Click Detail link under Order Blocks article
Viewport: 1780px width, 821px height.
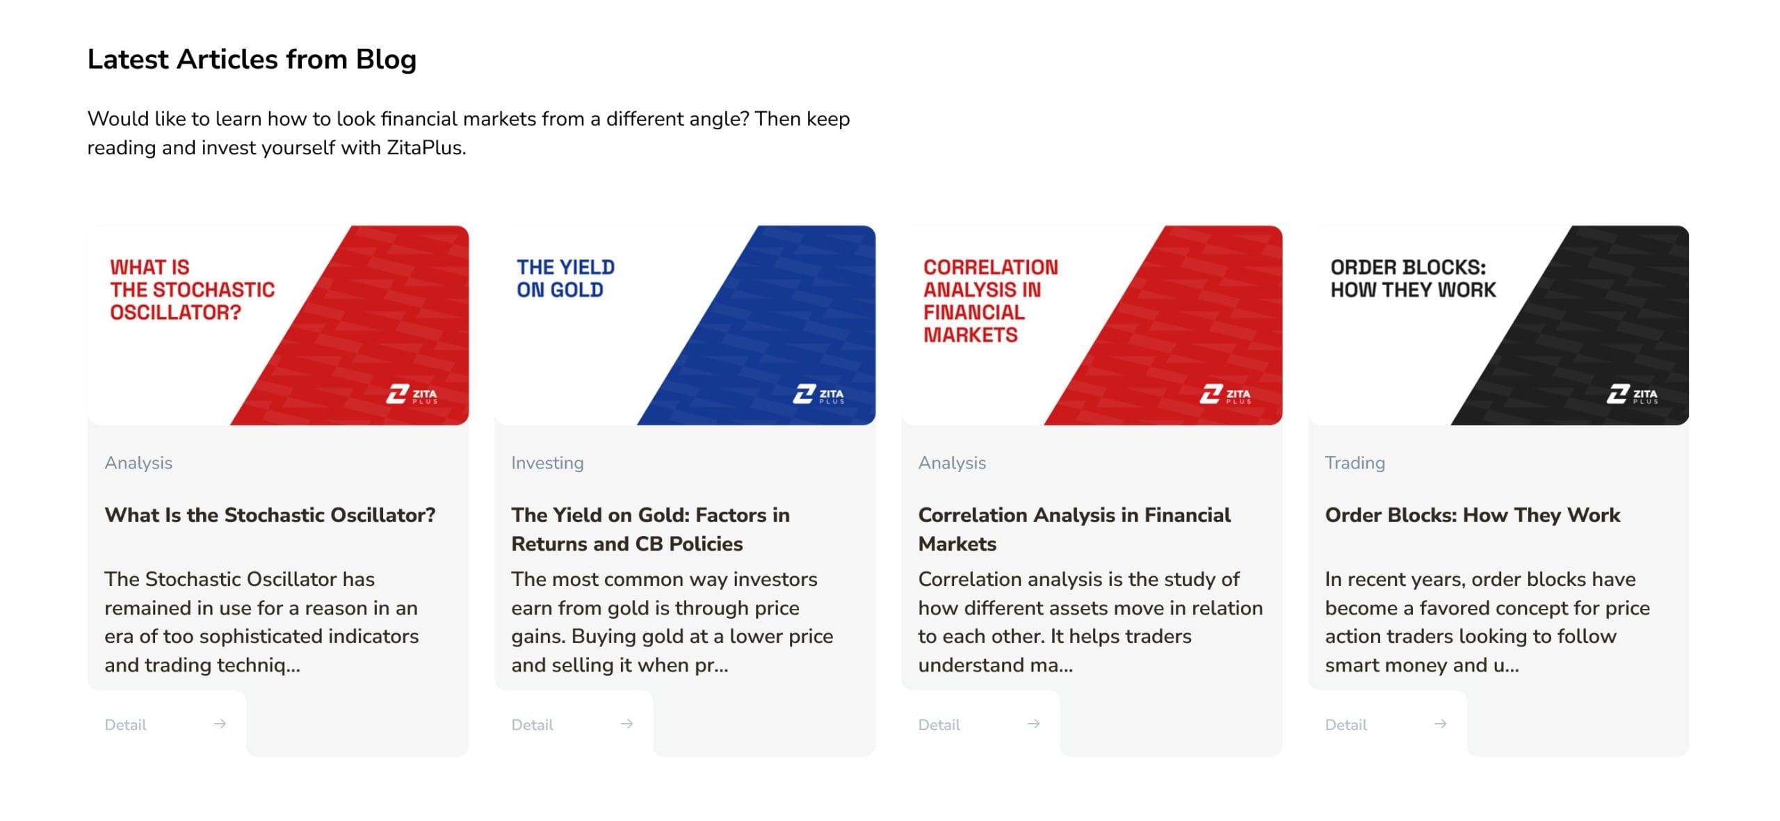(1345, 724)
